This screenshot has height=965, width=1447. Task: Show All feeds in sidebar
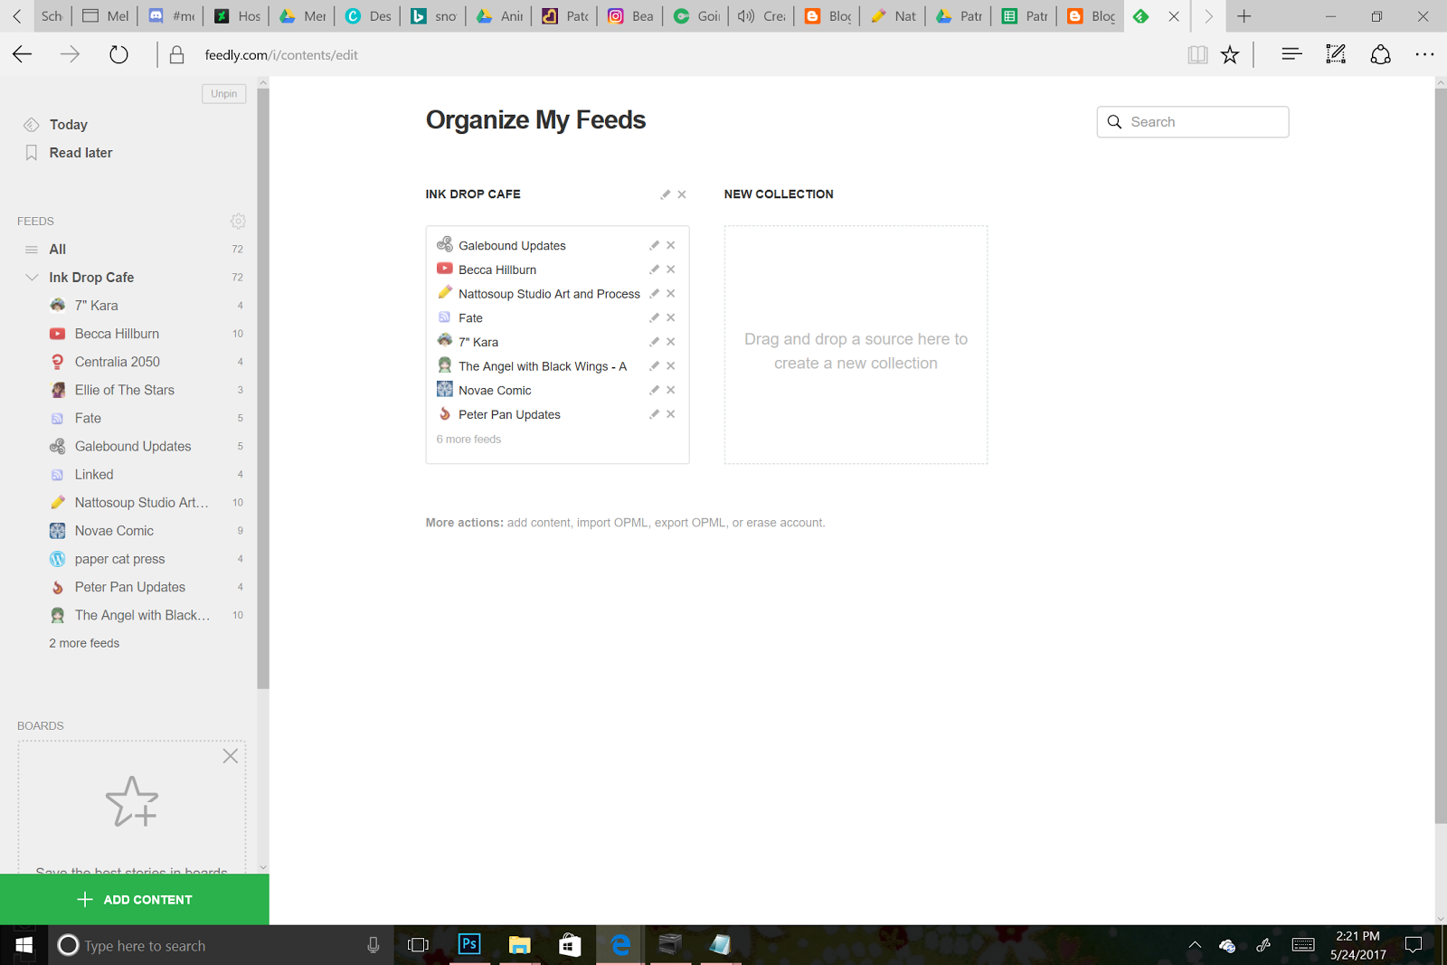pos(58,250)
